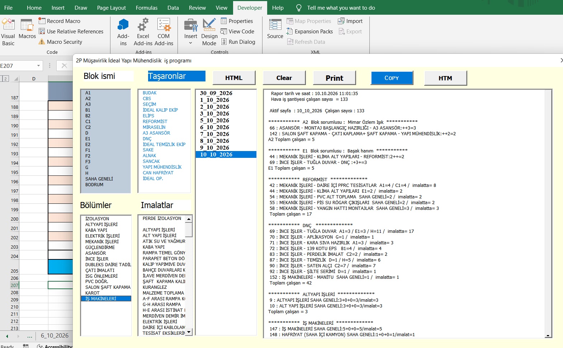
Task: Click the Clear button in the form
Action: pyautogui.click(x=284, y=78)
